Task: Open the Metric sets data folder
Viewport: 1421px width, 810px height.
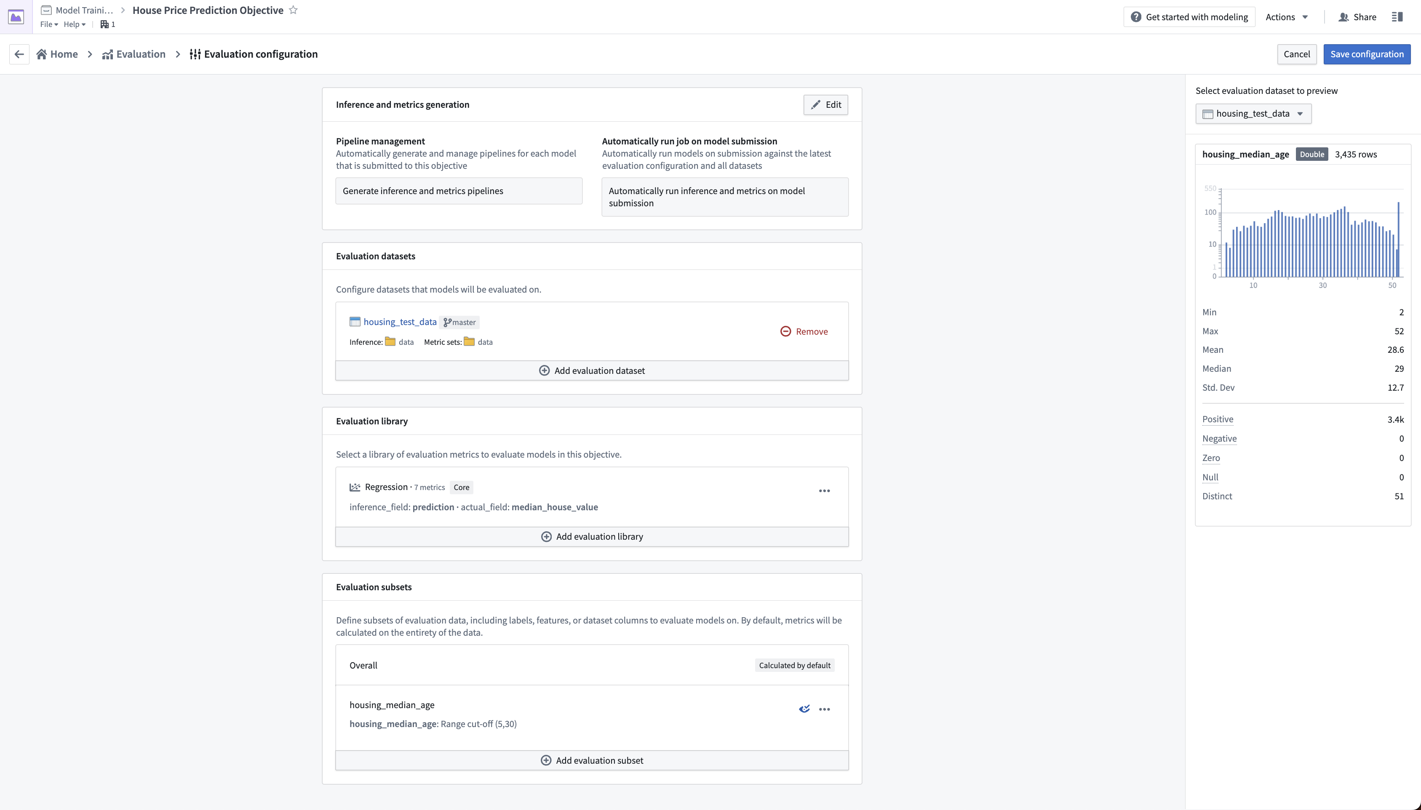Action: coord(478,341)
